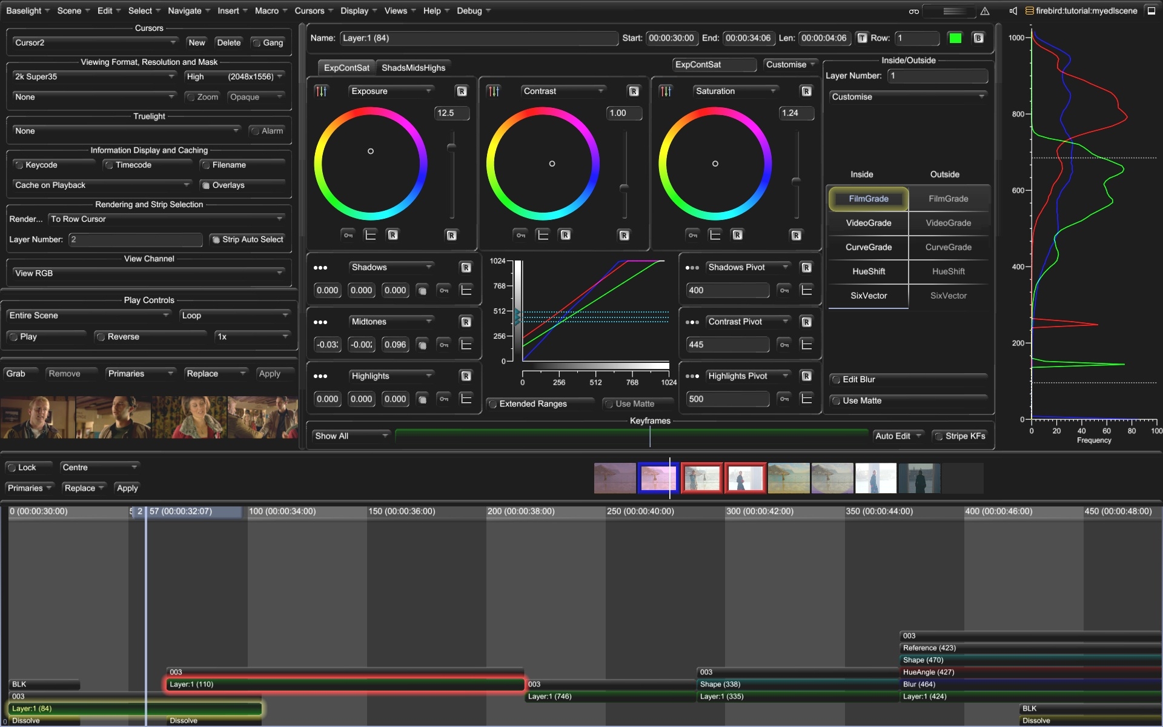This screenshot has height=727, width=1163.
Task: Open the Viewing Format dropdown showing 2k Super35
Action: (94, 76)
